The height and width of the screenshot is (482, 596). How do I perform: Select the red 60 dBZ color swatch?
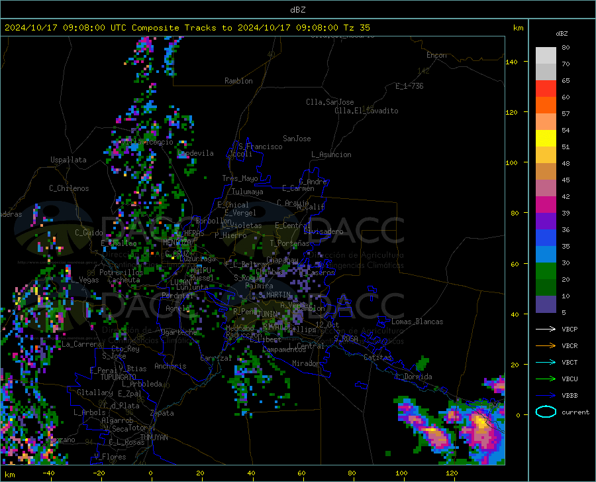pos(546,89)
